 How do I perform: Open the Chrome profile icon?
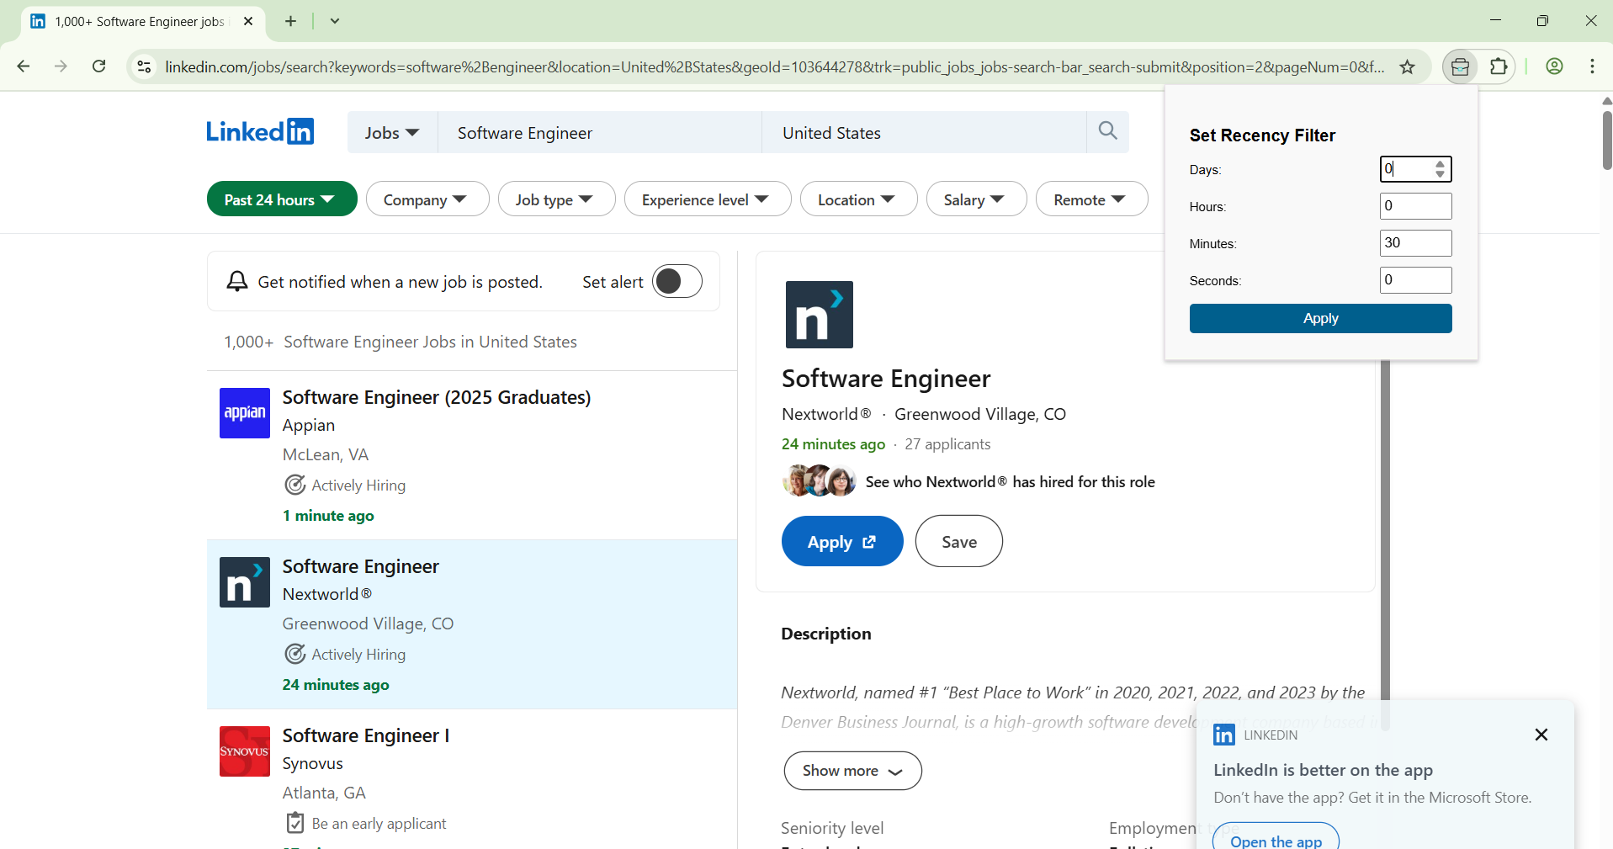1554,66
